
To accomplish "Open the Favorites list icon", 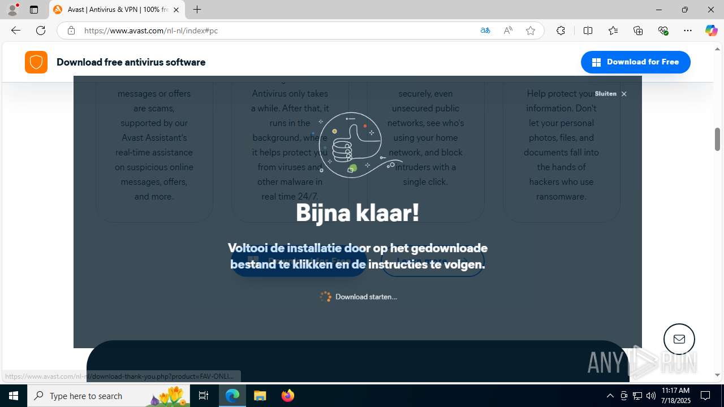I will (613, 31).
